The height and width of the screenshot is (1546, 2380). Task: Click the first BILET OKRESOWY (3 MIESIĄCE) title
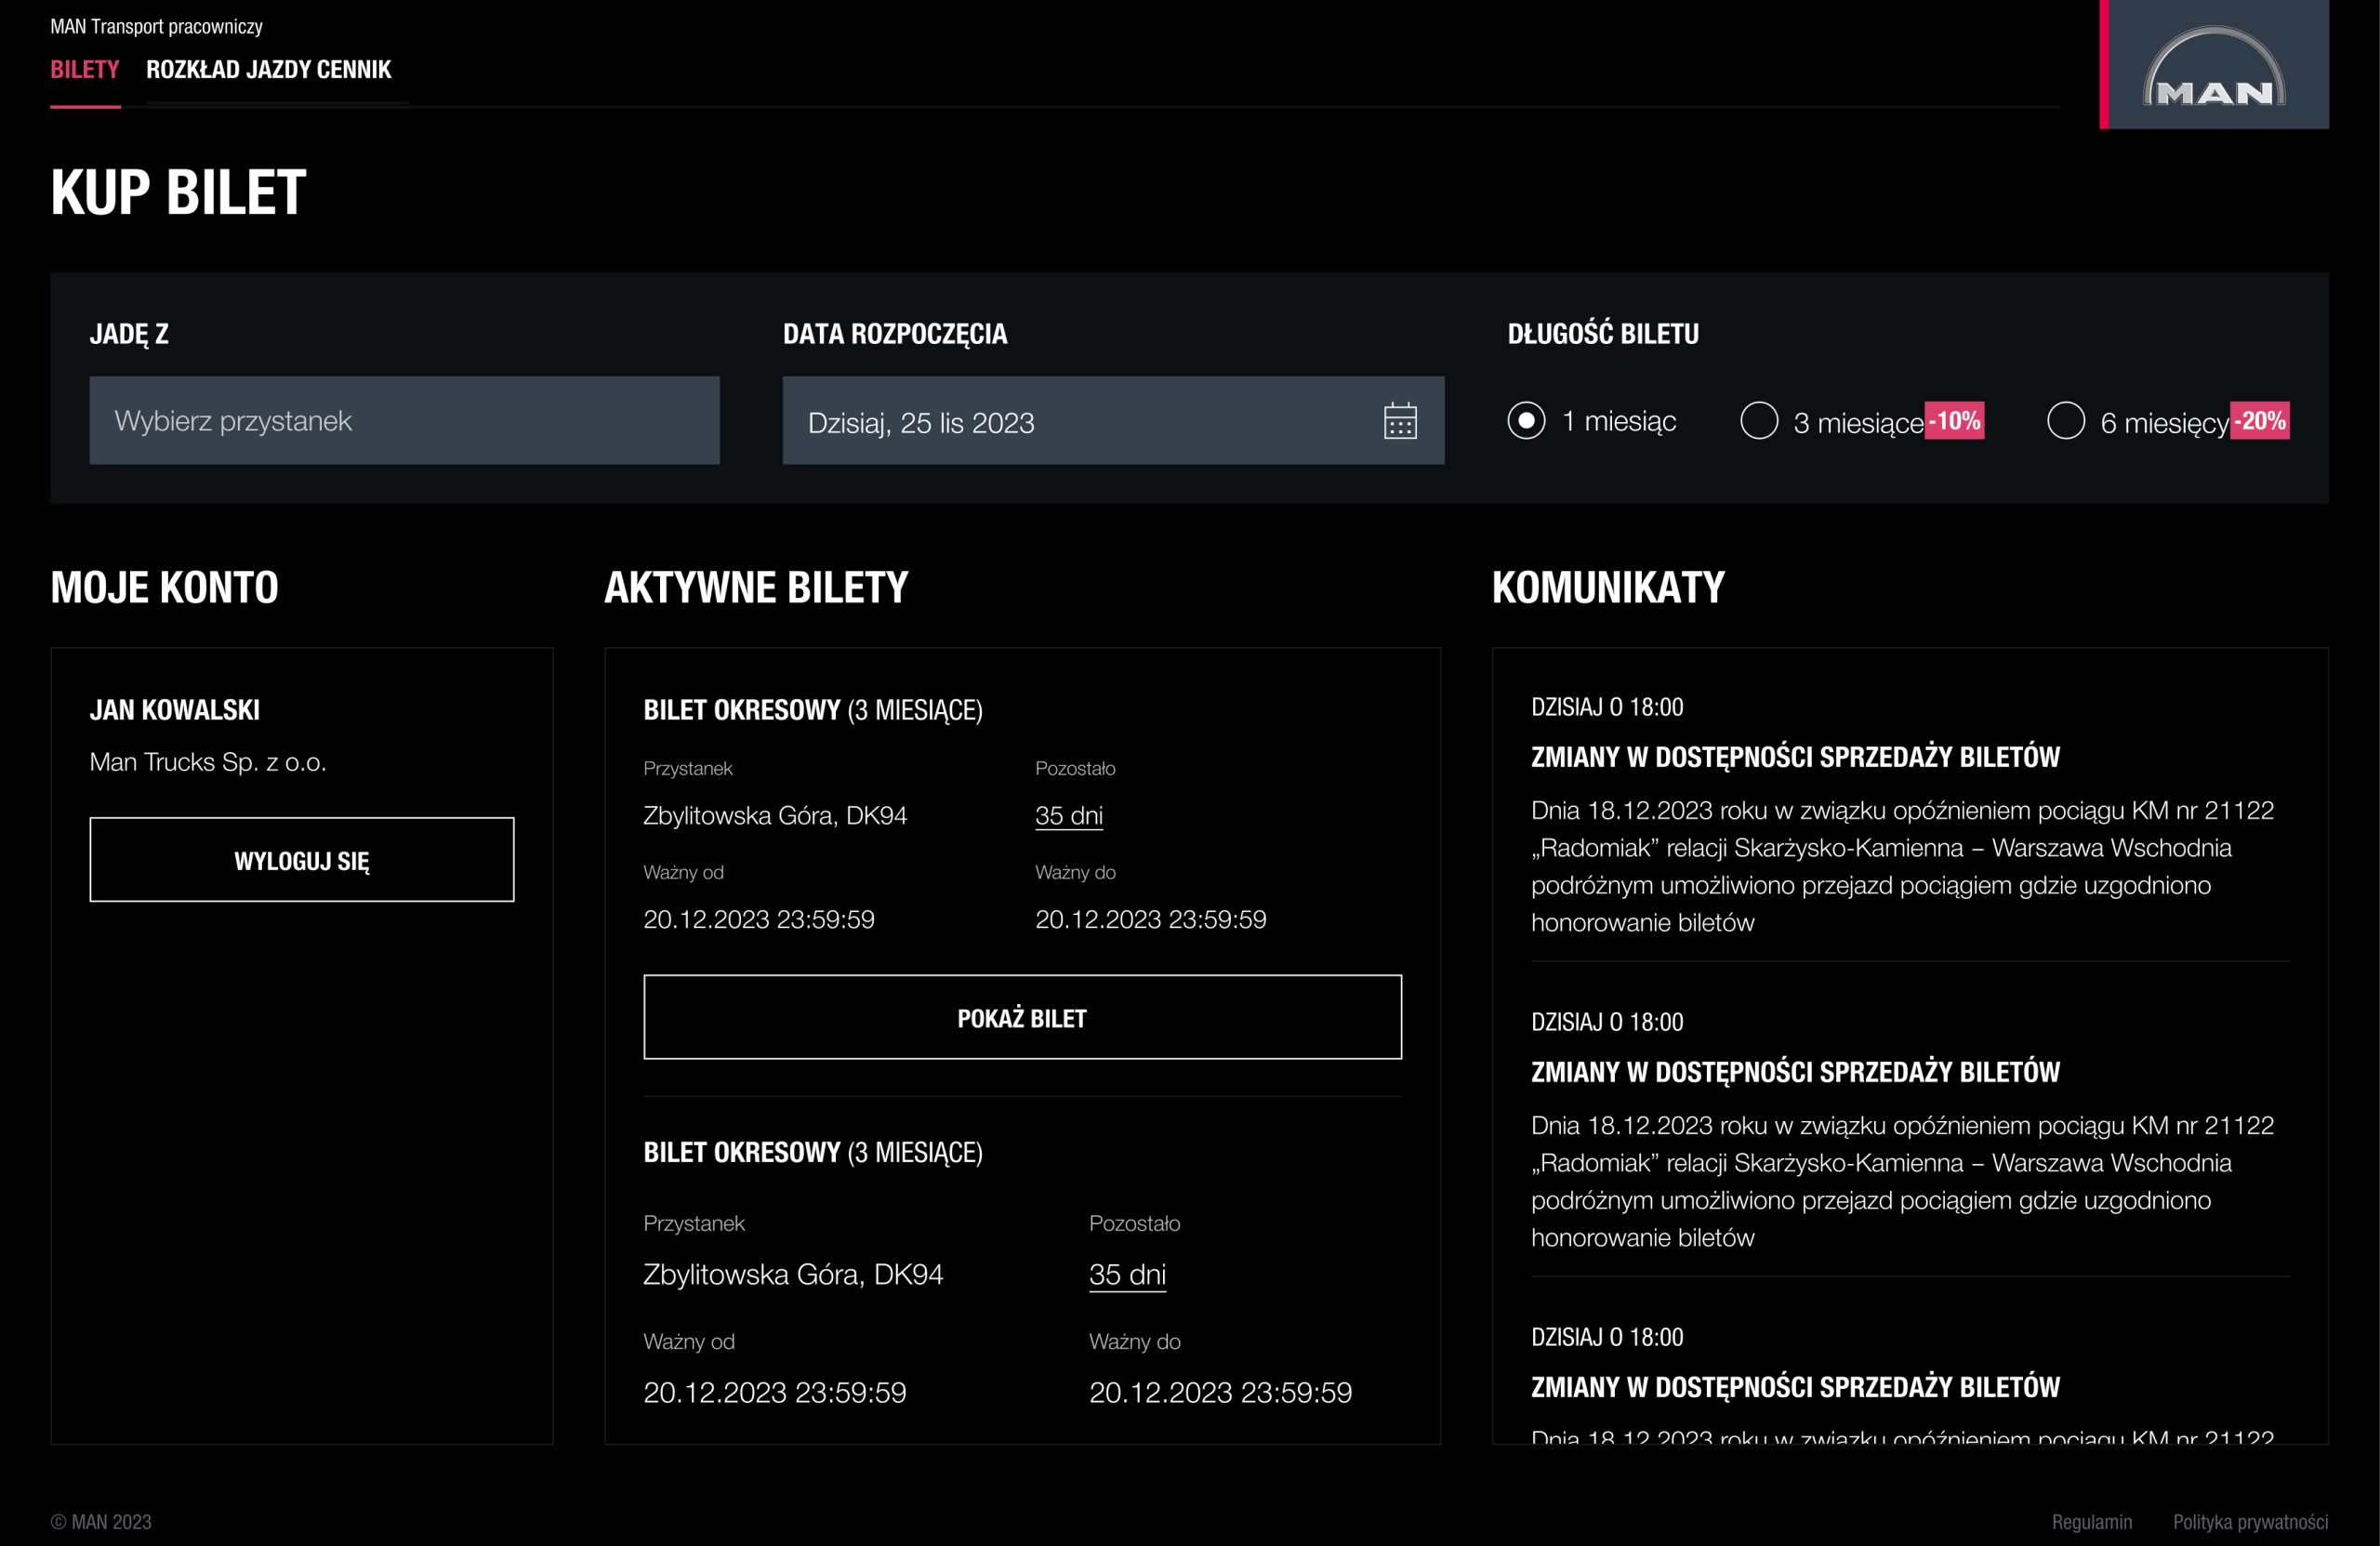tap(813, 710)
